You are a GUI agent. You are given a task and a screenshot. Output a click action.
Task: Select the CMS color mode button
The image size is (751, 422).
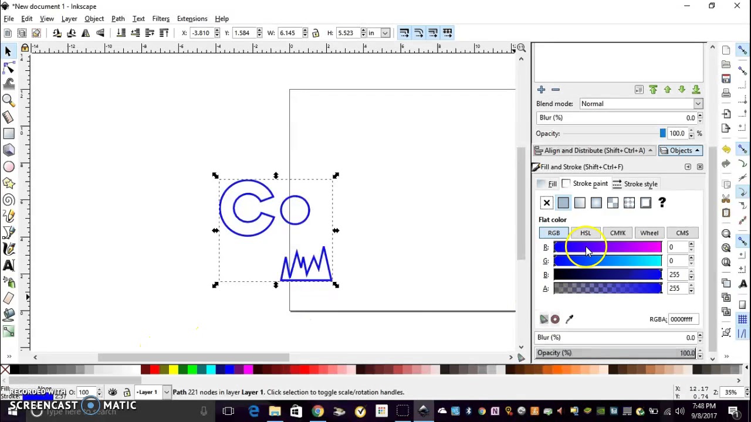coord(682,233)
